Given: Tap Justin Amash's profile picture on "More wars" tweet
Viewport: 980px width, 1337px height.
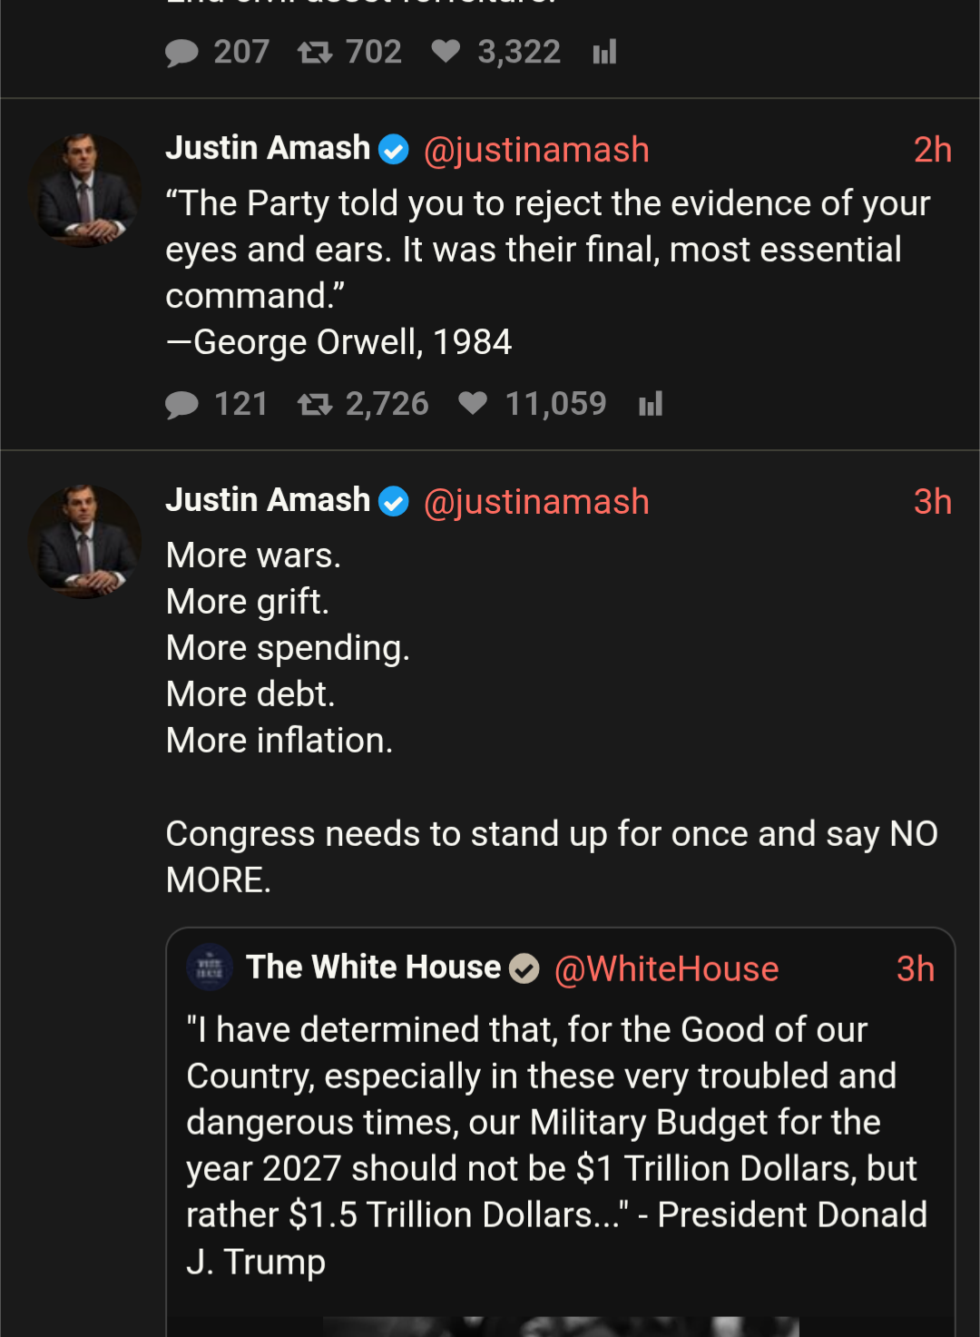Looking at the screenshot, I should coord(84,541).
